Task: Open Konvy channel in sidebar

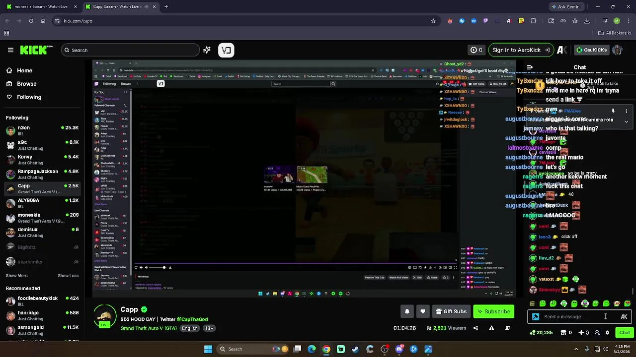Action: click(42, 160)
